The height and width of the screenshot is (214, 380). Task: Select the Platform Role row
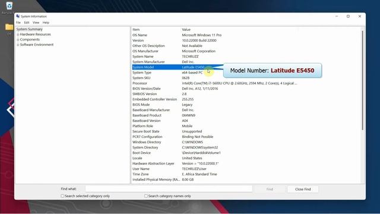pyautogui.click(x=246, y=126)
